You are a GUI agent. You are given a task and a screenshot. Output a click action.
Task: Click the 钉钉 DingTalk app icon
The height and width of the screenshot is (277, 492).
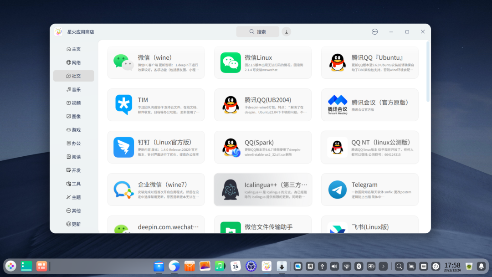tap(124, 147)
